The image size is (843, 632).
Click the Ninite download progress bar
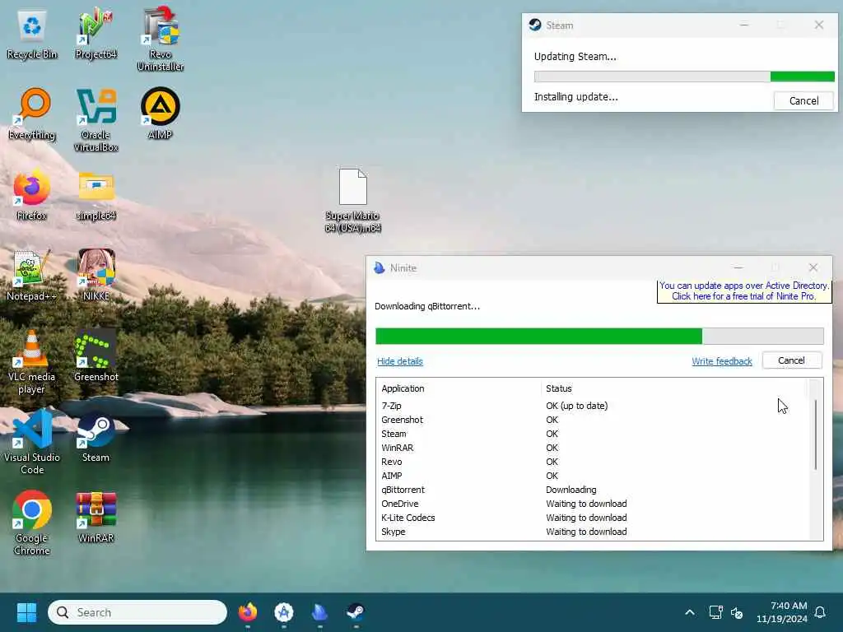(x=599, y=336)
